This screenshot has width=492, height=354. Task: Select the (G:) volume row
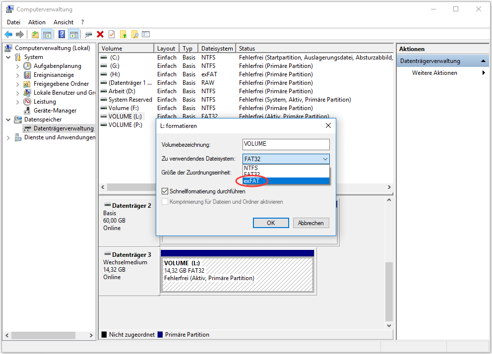pyautogui.click(x=246, y=66)
